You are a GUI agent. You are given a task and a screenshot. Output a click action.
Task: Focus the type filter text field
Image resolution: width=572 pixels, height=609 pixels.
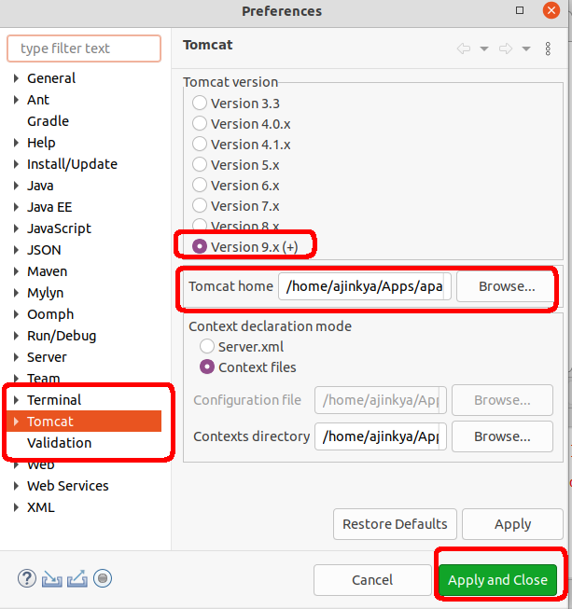tap(84, 48)
